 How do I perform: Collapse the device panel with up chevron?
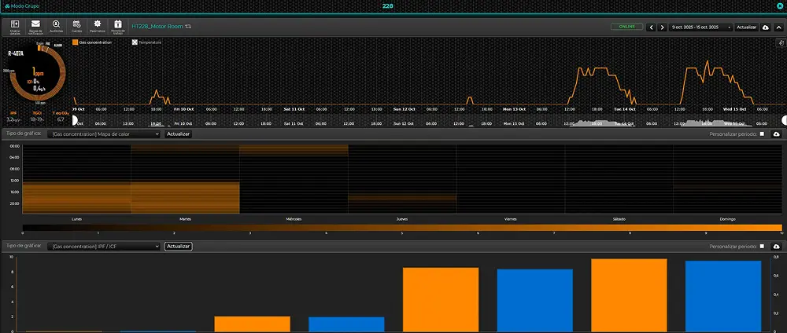pyautogui.click(x=778, y=27)
